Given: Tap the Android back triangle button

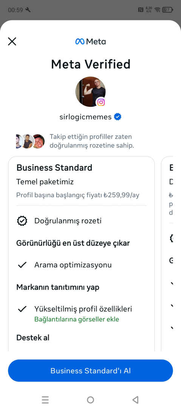Looking at the screenshot, I should click(x=135, y=400).
